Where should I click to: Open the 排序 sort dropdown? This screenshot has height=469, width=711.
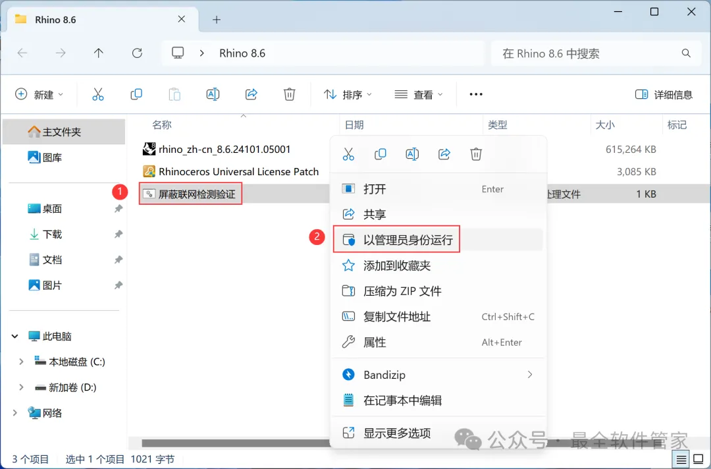click(348, 94)
